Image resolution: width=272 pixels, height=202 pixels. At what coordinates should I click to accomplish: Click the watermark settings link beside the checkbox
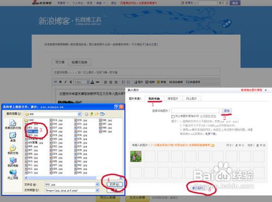(208, 116)
